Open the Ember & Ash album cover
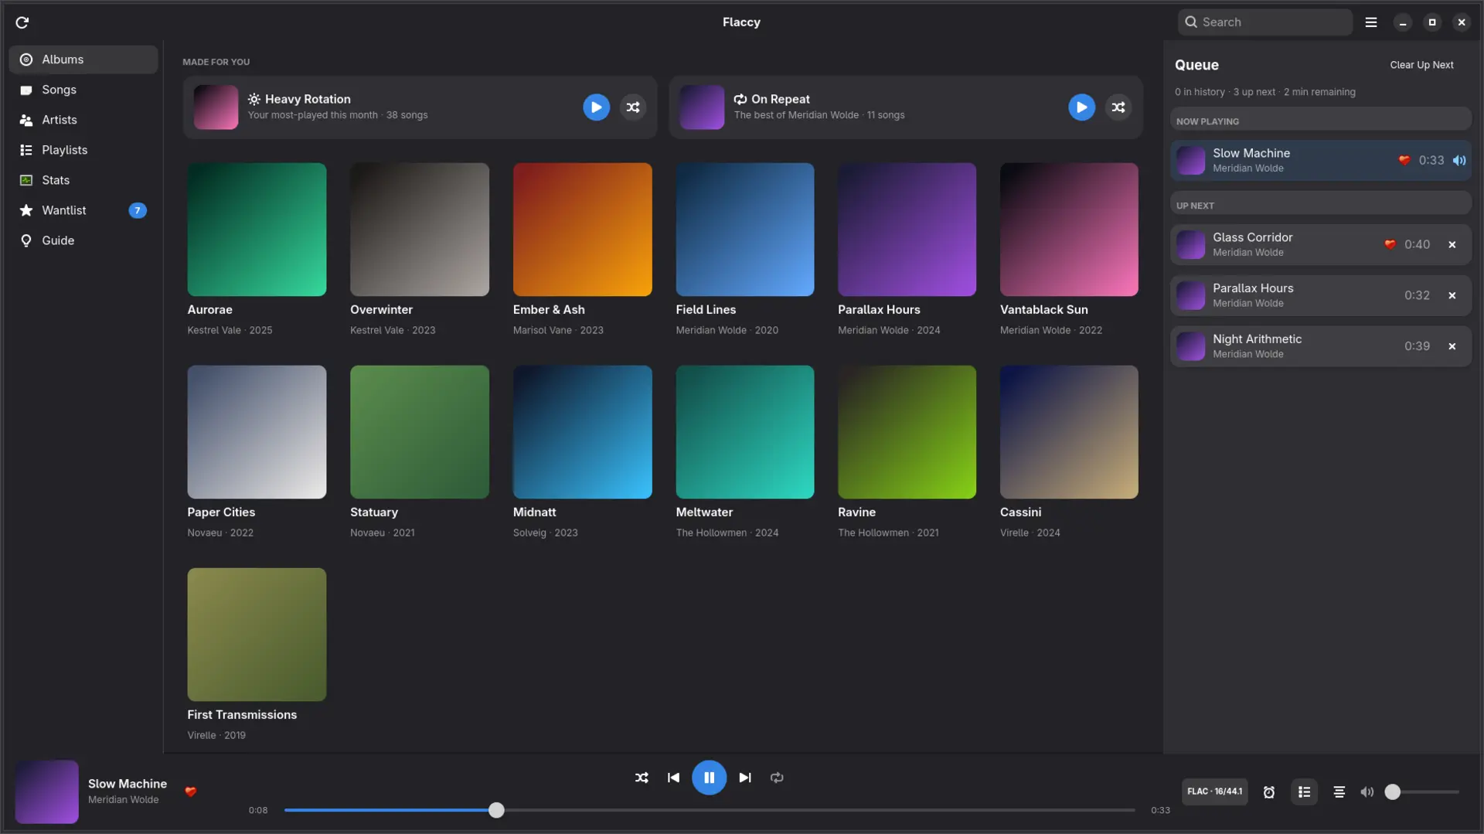 pyautogui.click(x=582, y=230)
